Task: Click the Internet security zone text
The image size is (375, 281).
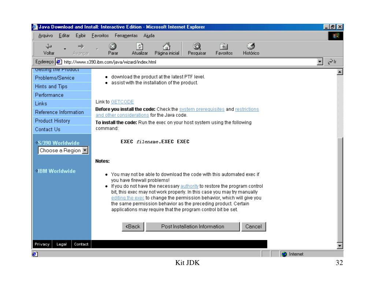Action: click(x=296, y=254)
